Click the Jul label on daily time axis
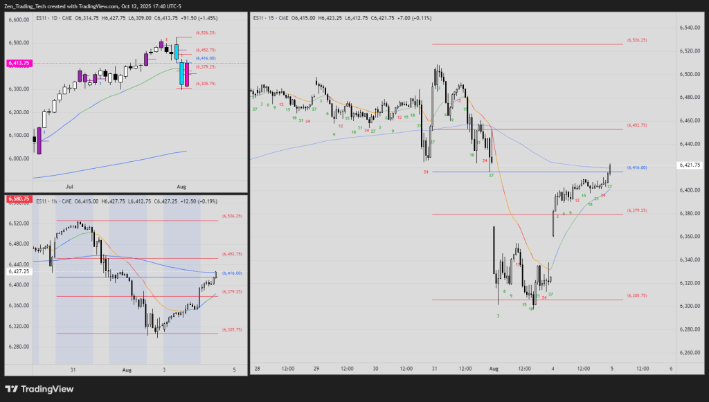Viewport: 709px width, 402px height. point(69,186)
